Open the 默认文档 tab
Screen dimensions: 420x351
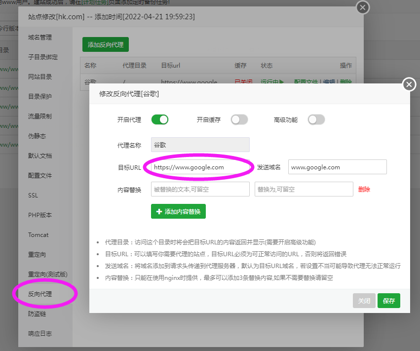pyautogui.click(x=40, y=156)
